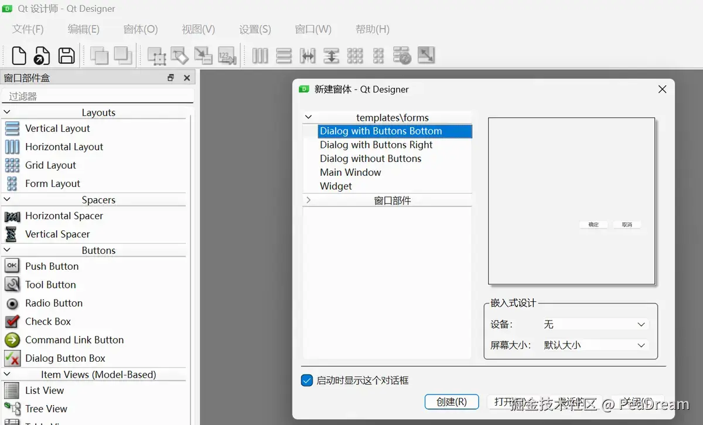Apply Lay Out Horizontally in Splitter icon
This screenshot has width=703, height=425.
click(x=308, y=56)
